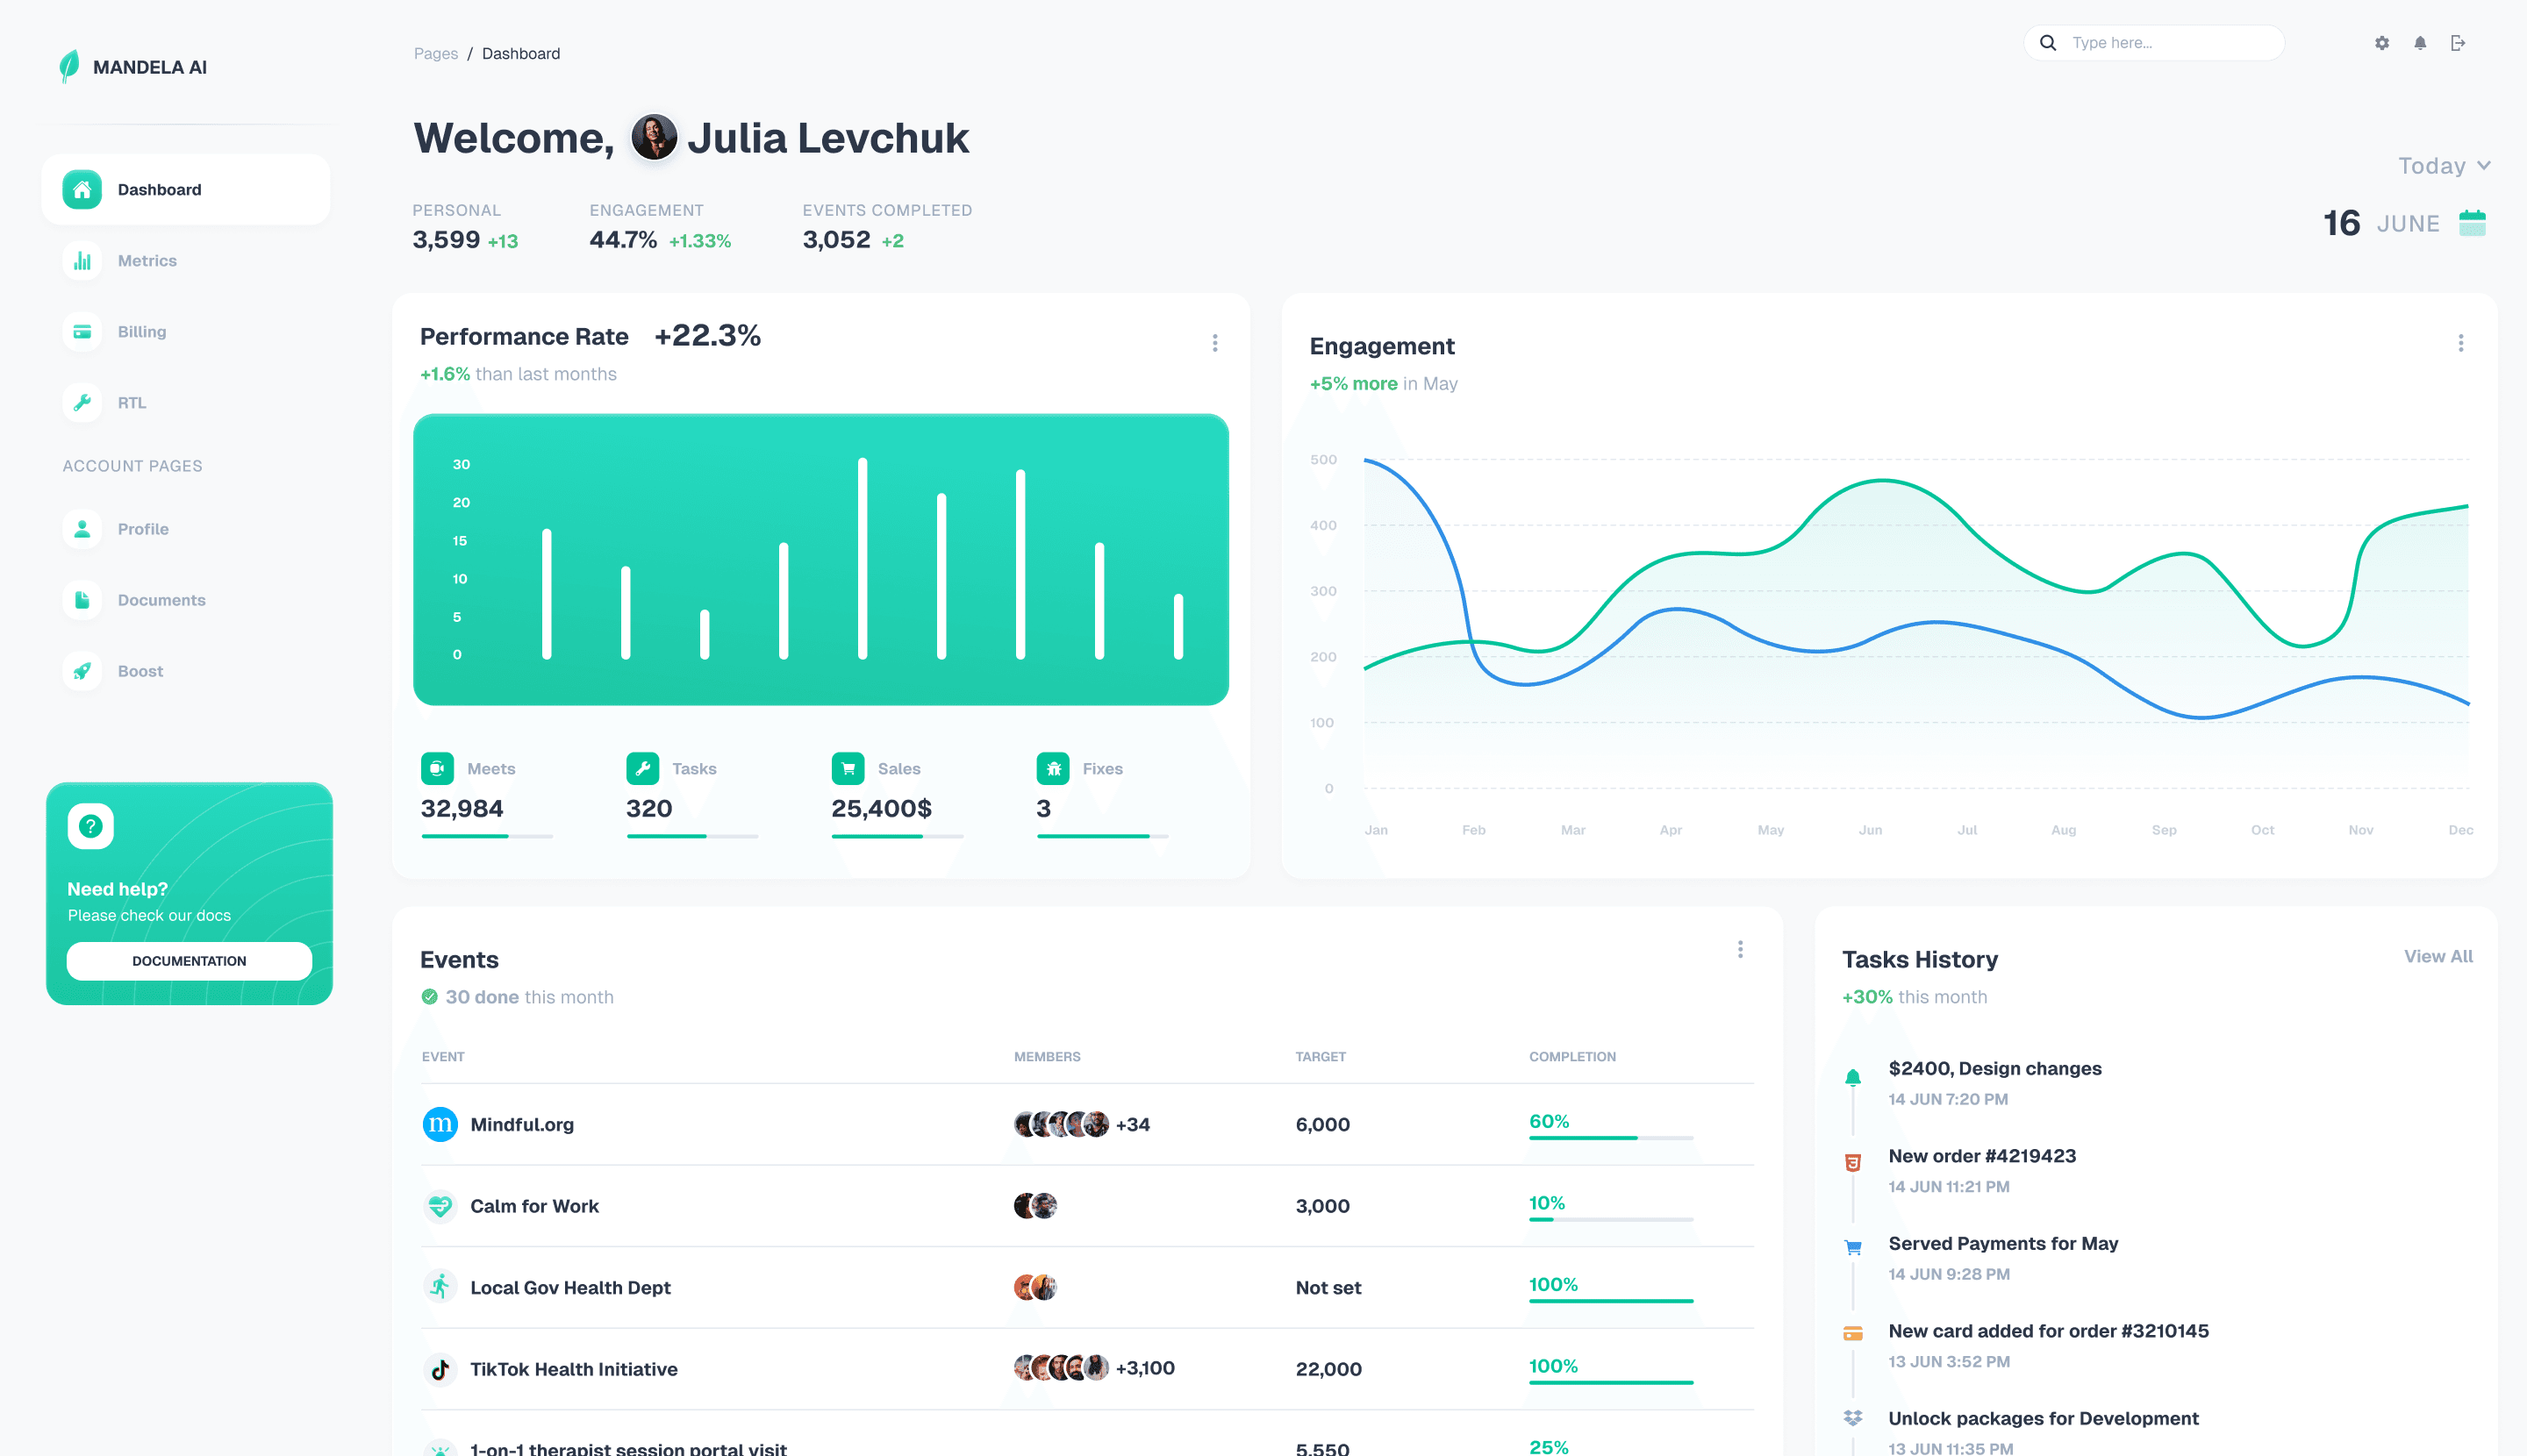This screenshot has height=1456, width=2527.
Task: Click the 22,000 target value
Action: [x=1328, y=1369]
